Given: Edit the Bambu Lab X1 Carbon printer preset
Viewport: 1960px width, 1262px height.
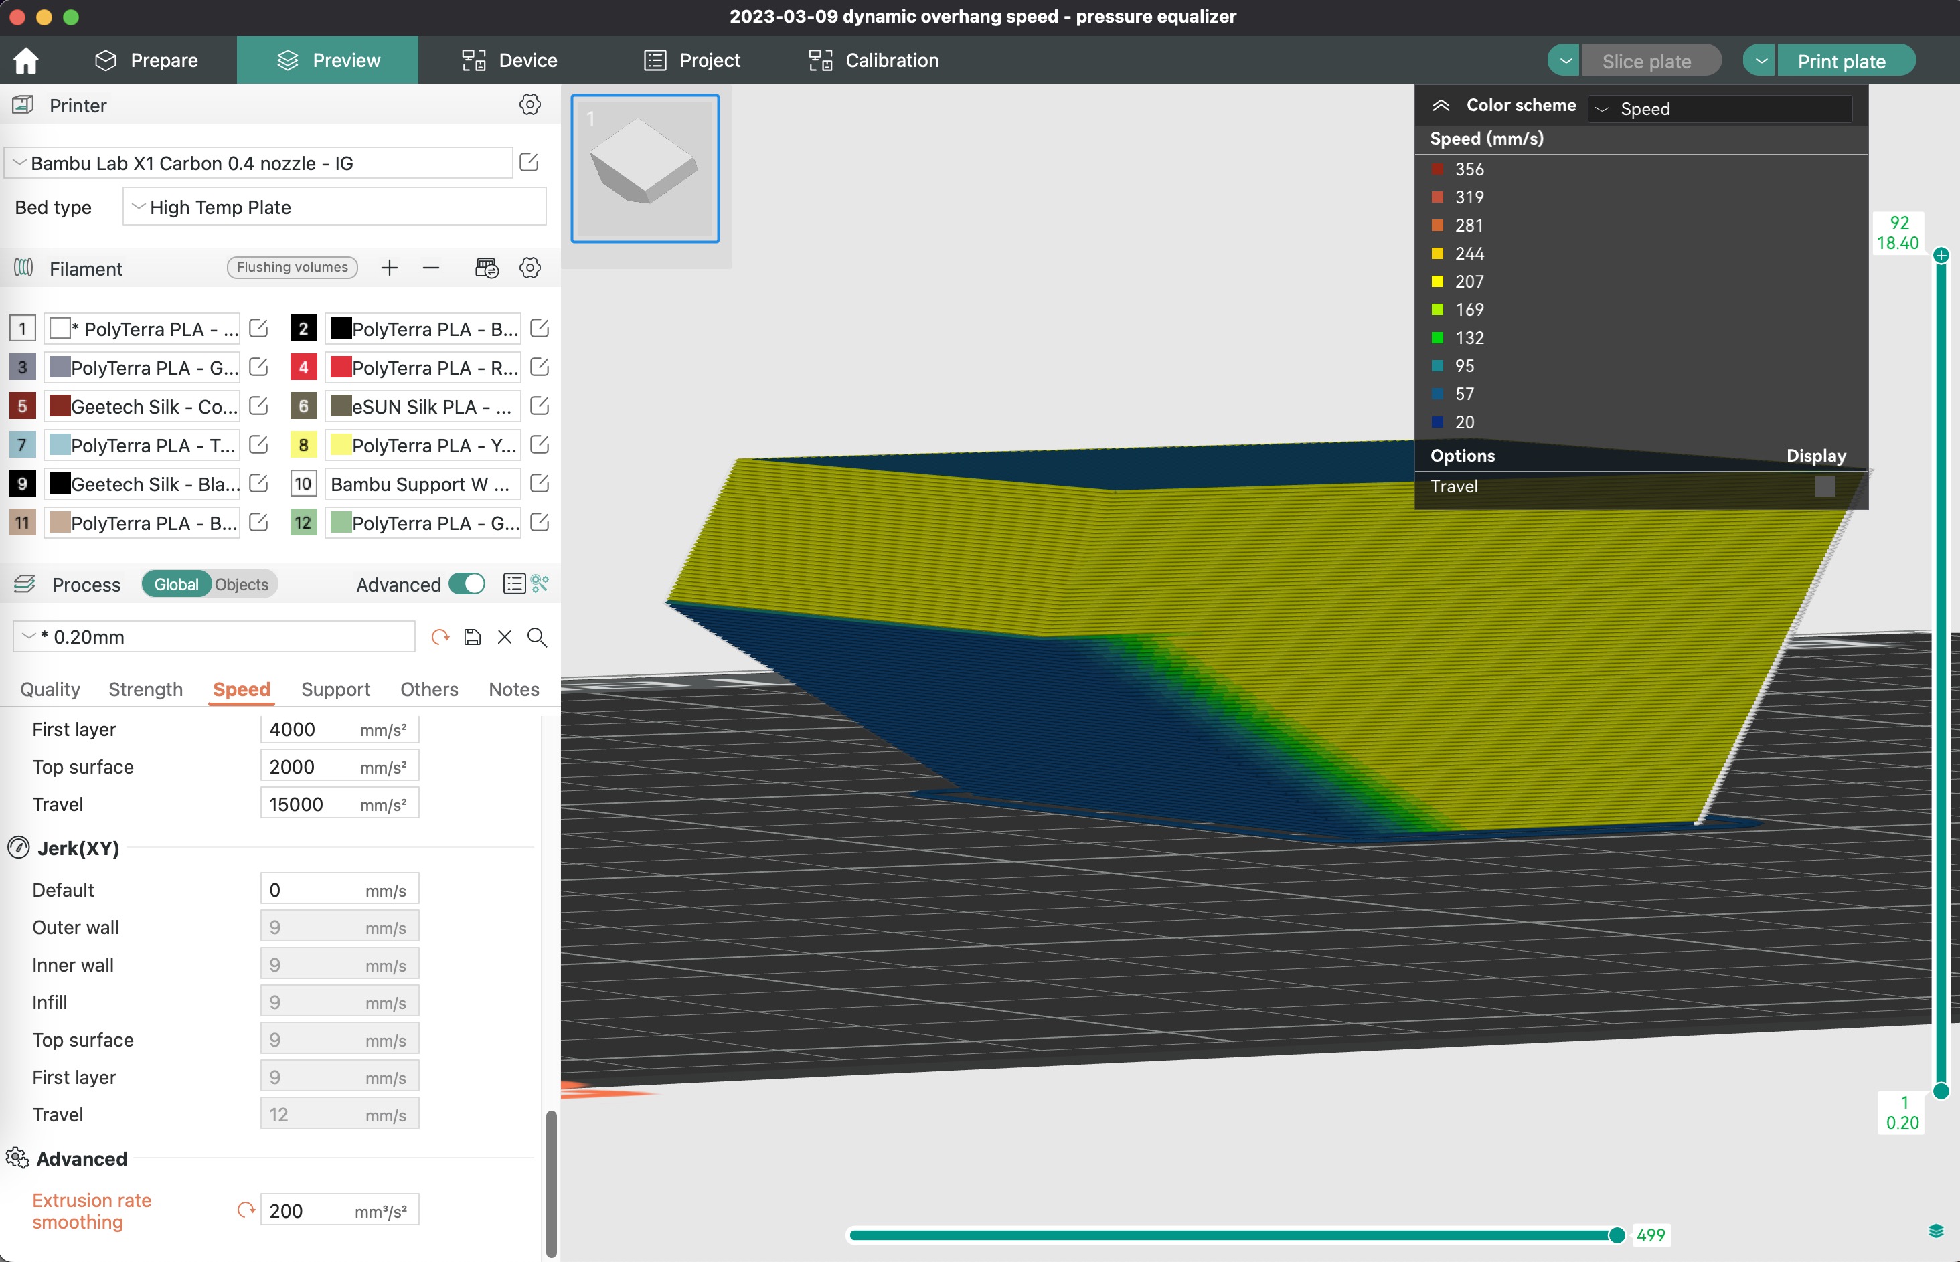Looking at the screenshot, I should point(529,162).
